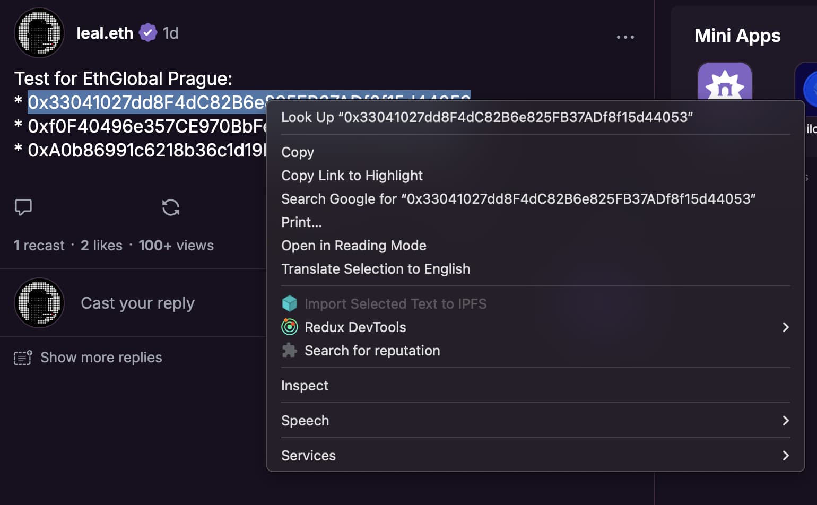Expand the Redux DevTools submenu

[786, 327]
